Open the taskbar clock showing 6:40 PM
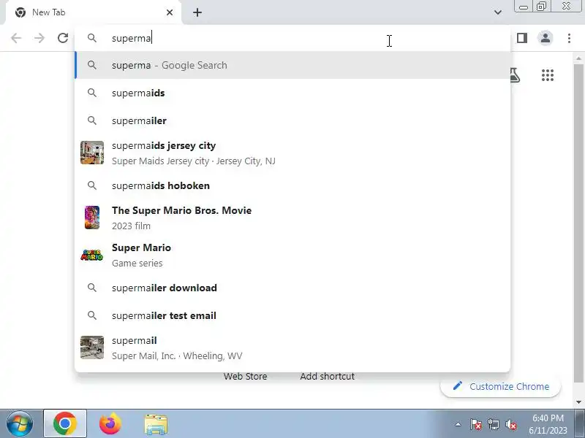585x438 pixels. click(548, 424)
